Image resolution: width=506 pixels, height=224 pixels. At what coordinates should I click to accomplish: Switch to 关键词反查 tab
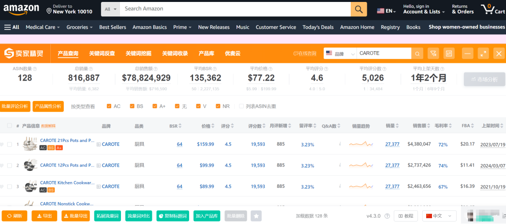point(102,54)
